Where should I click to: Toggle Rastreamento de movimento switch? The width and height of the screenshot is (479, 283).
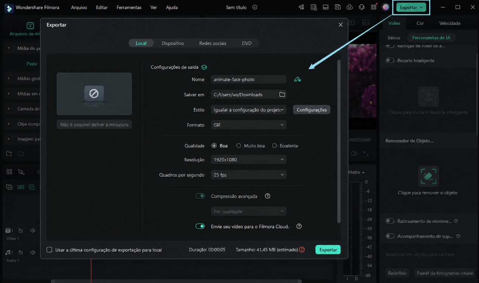click(x=390, y=221)
